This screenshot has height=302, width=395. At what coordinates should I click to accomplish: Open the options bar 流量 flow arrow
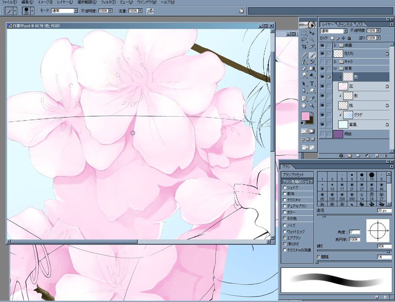140,11
